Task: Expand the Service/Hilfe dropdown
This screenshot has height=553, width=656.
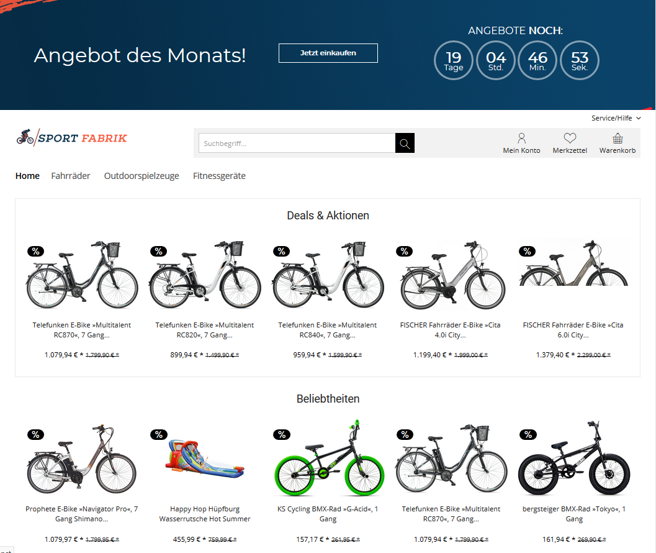Action: [x=616, y=118]
